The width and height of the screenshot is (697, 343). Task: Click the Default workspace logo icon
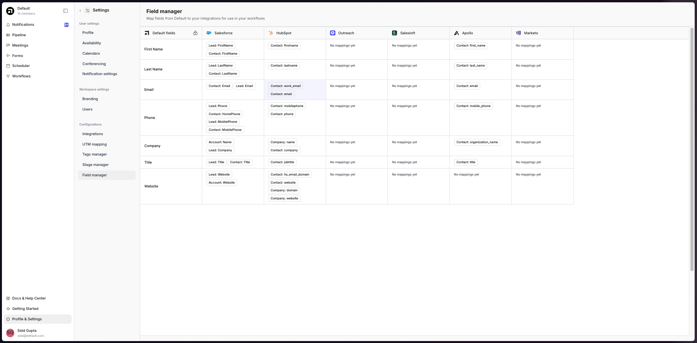click(x=10, y=11)
